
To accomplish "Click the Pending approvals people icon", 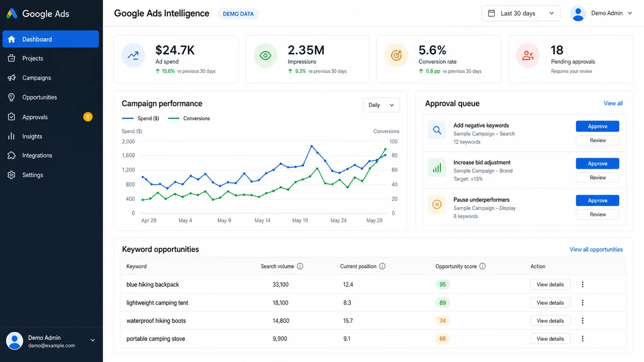I will pos(528,56).
